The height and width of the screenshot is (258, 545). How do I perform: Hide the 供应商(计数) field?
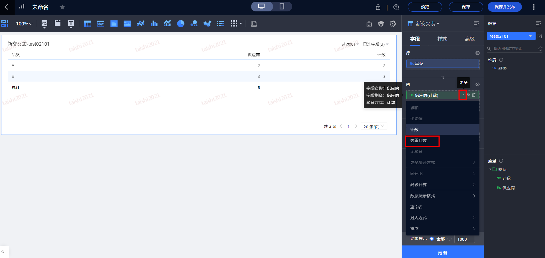(x=469, y=95)
